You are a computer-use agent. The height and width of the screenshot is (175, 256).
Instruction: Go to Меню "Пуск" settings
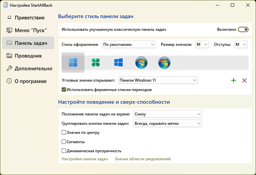[28, 30]
